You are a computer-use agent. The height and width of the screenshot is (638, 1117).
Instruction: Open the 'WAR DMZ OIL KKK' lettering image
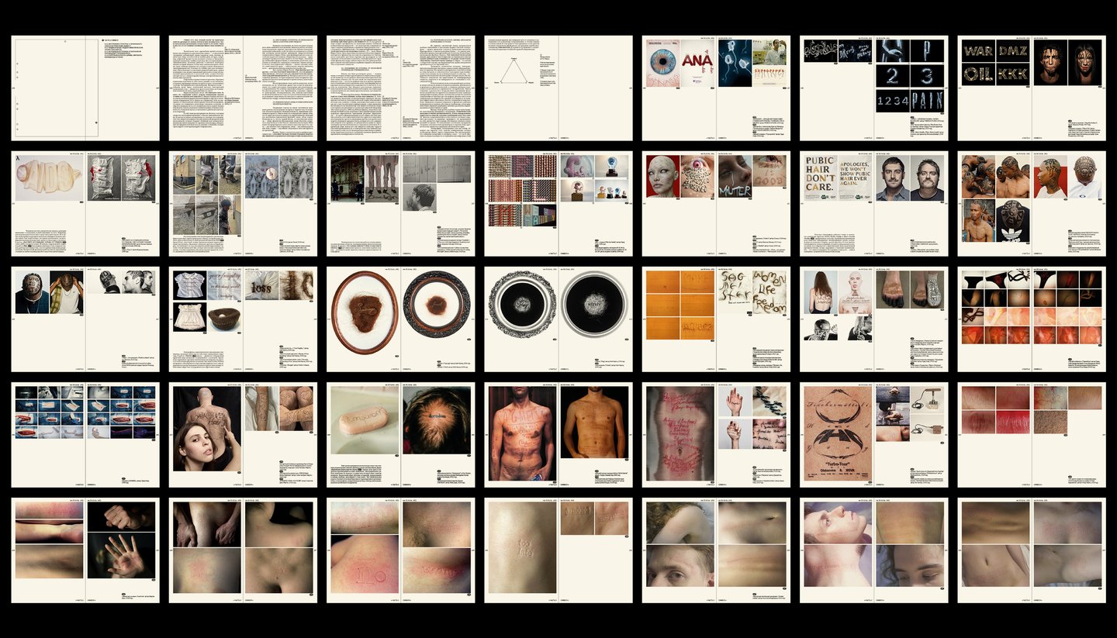pos(995,64)
